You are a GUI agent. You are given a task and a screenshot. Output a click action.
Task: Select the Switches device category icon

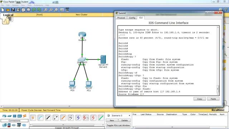(10, 116)
